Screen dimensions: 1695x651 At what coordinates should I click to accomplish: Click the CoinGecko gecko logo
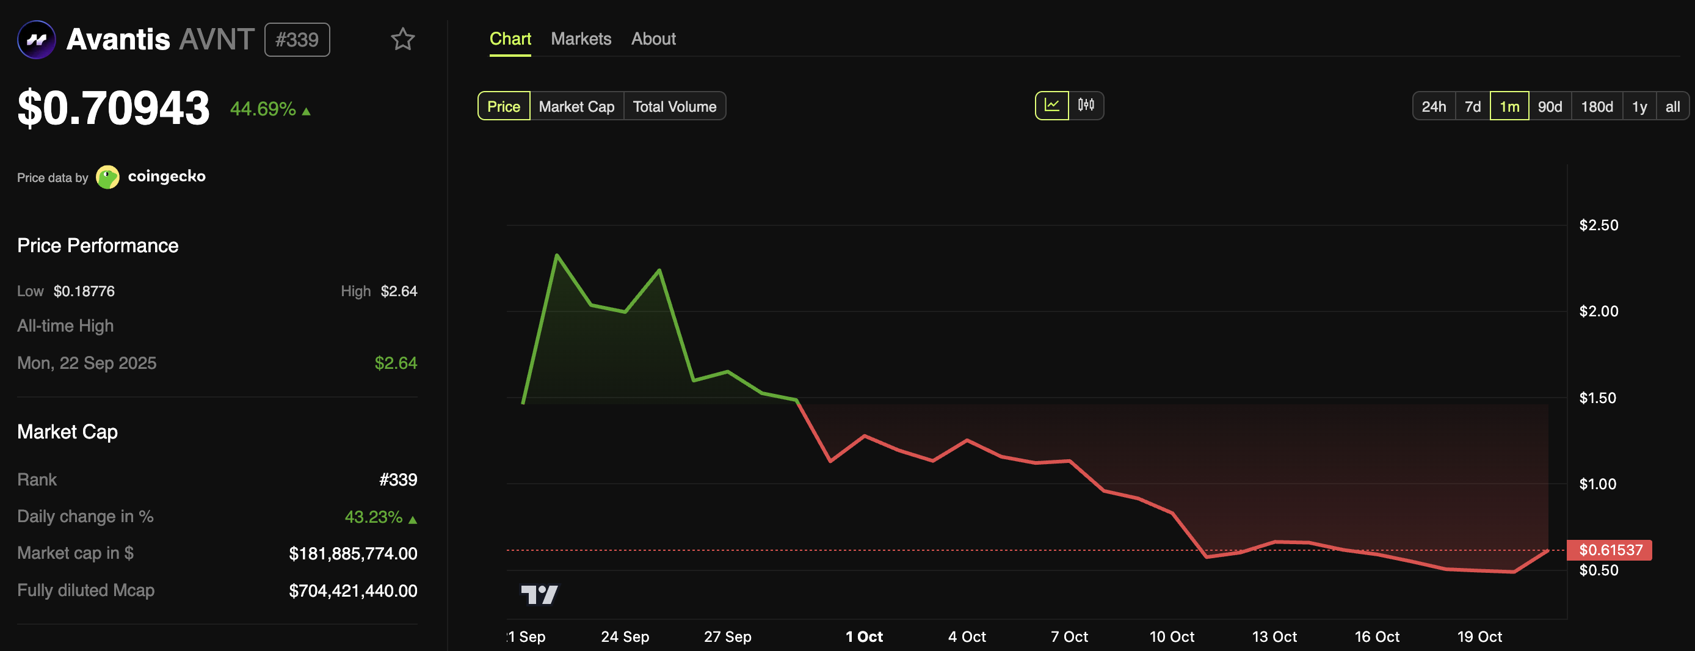[108, 177]
